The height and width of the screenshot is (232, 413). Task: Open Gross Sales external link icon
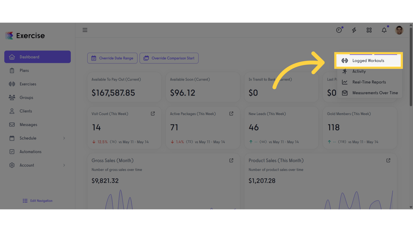(231, 160)
